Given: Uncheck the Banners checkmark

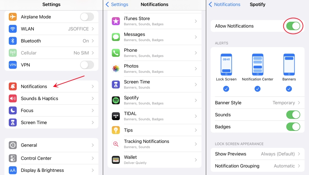Looking at the screenshot, I should tap(289, 89).
